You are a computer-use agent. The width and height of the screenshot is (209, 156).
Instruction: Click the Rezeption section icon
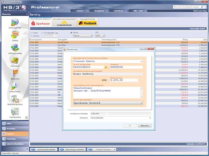click(4, 129)
